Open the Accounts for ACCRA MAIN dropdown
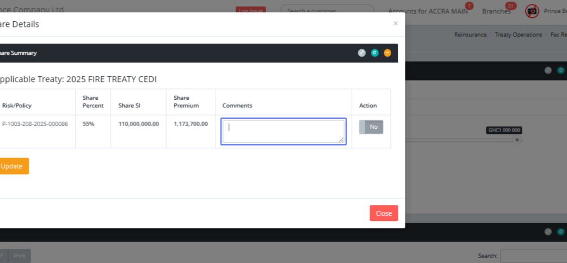This screenshot has width=567, height=263. point(428,11)
